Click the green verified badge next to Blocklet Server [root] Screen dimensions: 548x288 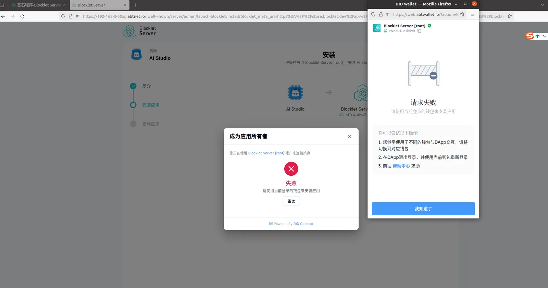click(429, 26)
